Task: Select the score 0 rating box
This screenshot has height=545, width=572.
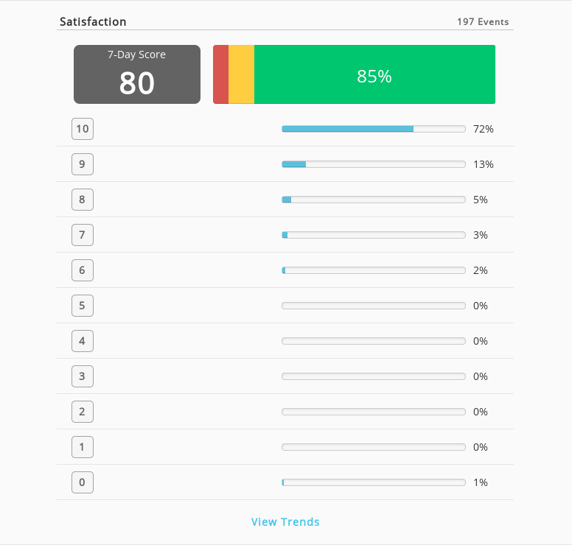Action: tap(83, 482)
